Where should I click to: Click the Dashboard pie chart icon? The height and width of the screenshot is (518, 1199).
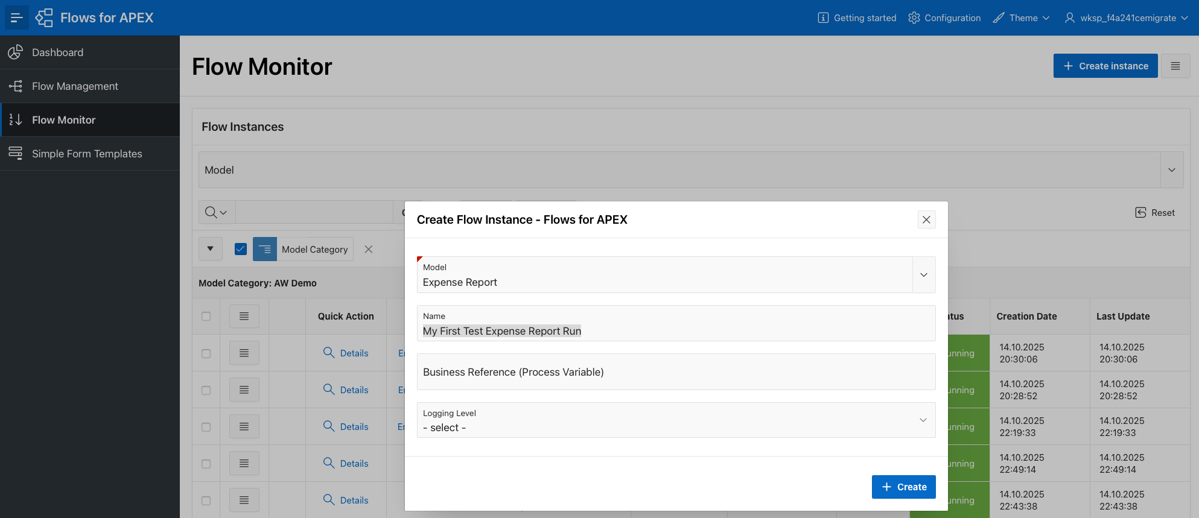(16, 52)
